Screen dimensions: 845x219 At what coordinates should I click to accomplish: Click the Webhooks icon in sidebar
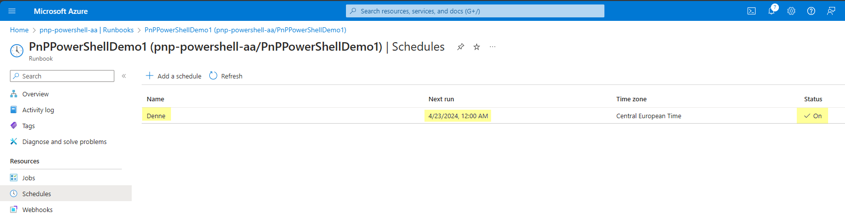14,210
